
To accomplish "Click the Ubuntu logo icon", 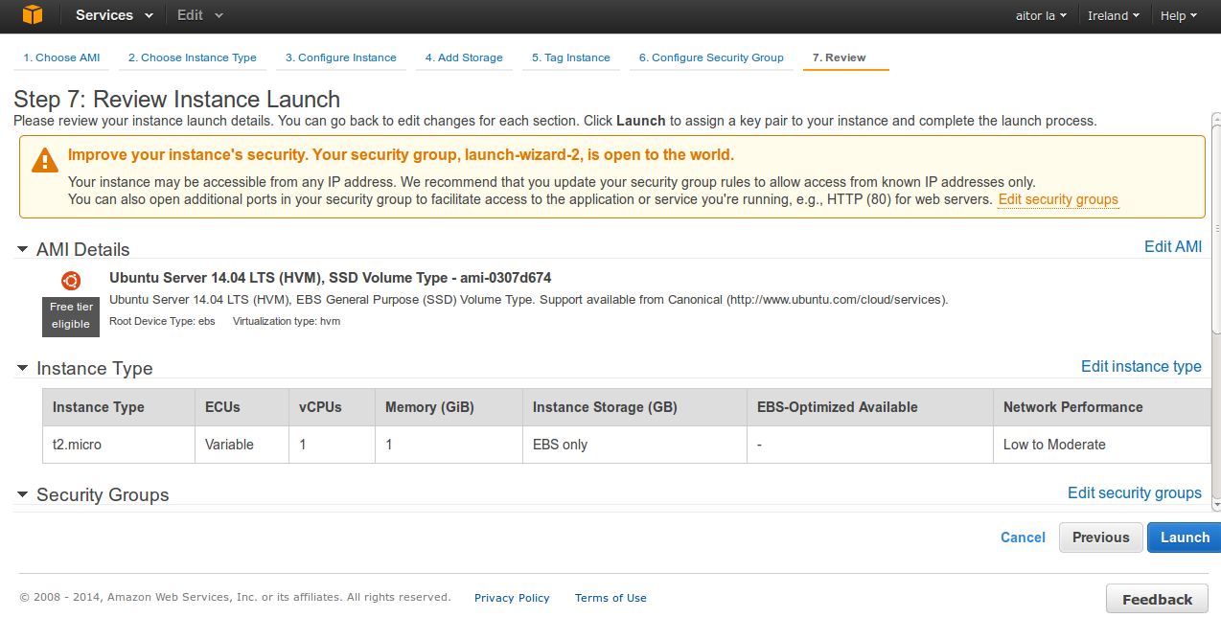I will 71,281.
